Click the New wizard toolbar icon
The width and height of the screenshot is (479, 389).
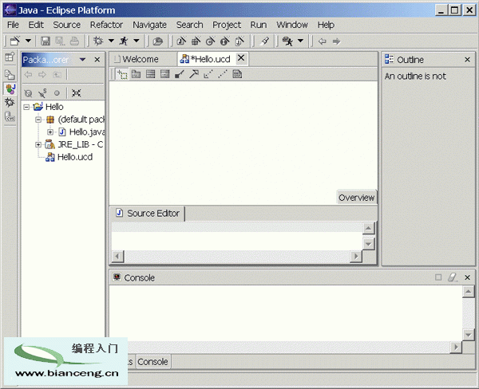[x=15, y=41]
